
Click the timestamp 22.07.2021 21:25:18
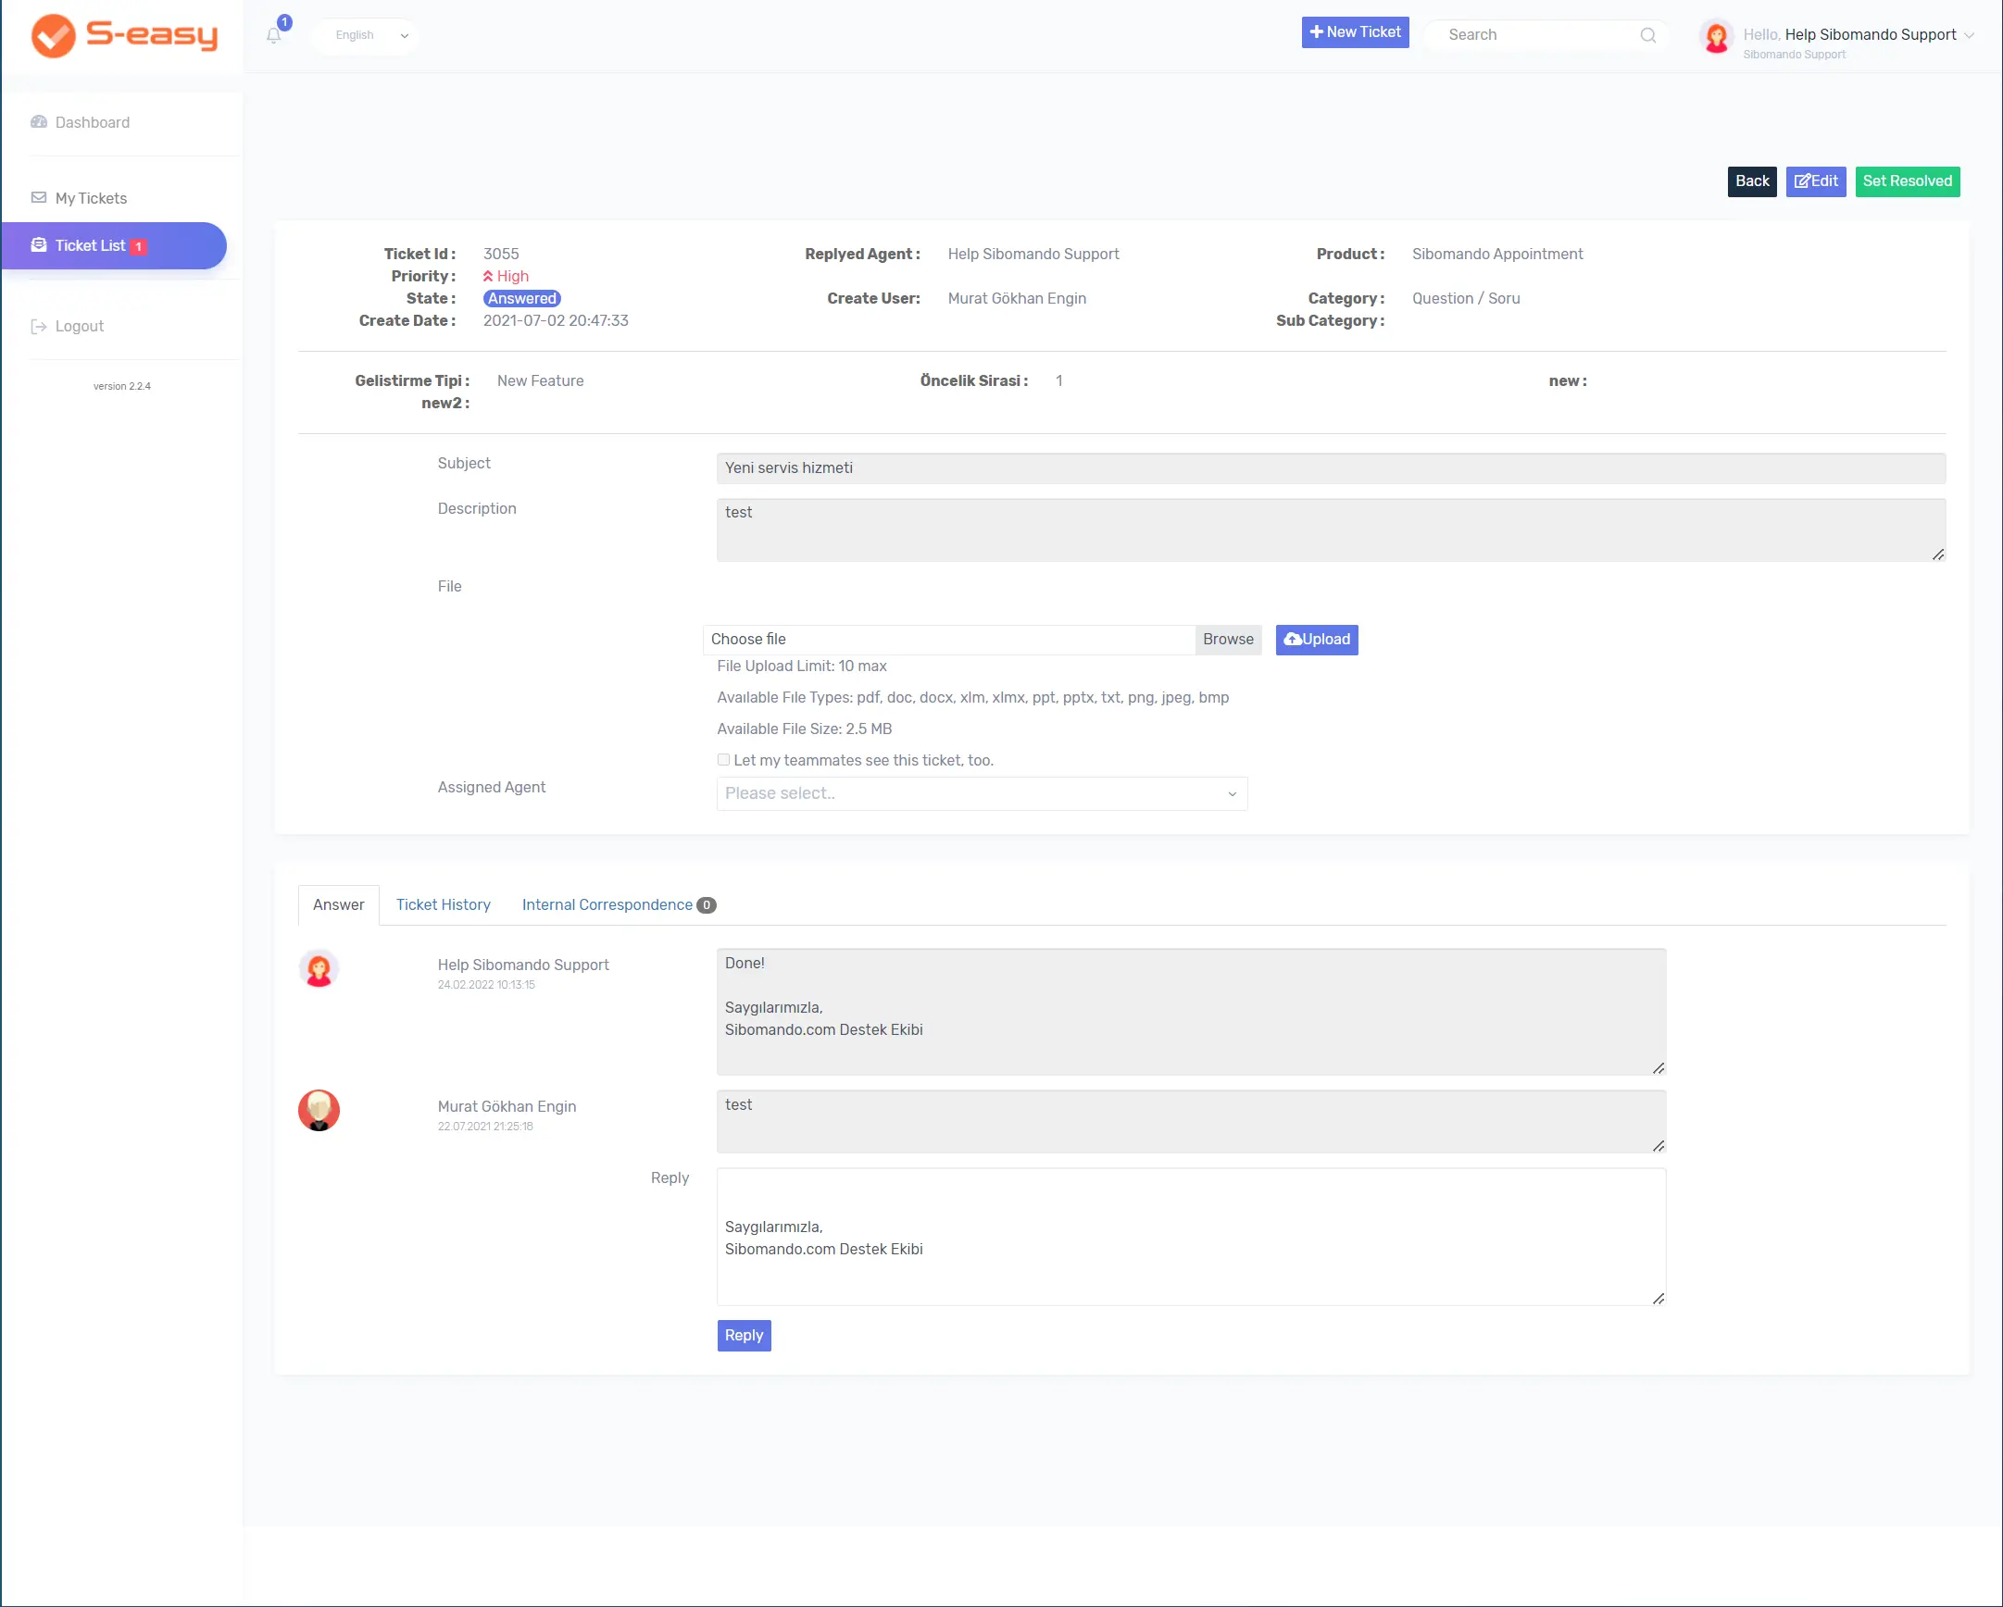pyautogui.click(x=486, y=1126)
